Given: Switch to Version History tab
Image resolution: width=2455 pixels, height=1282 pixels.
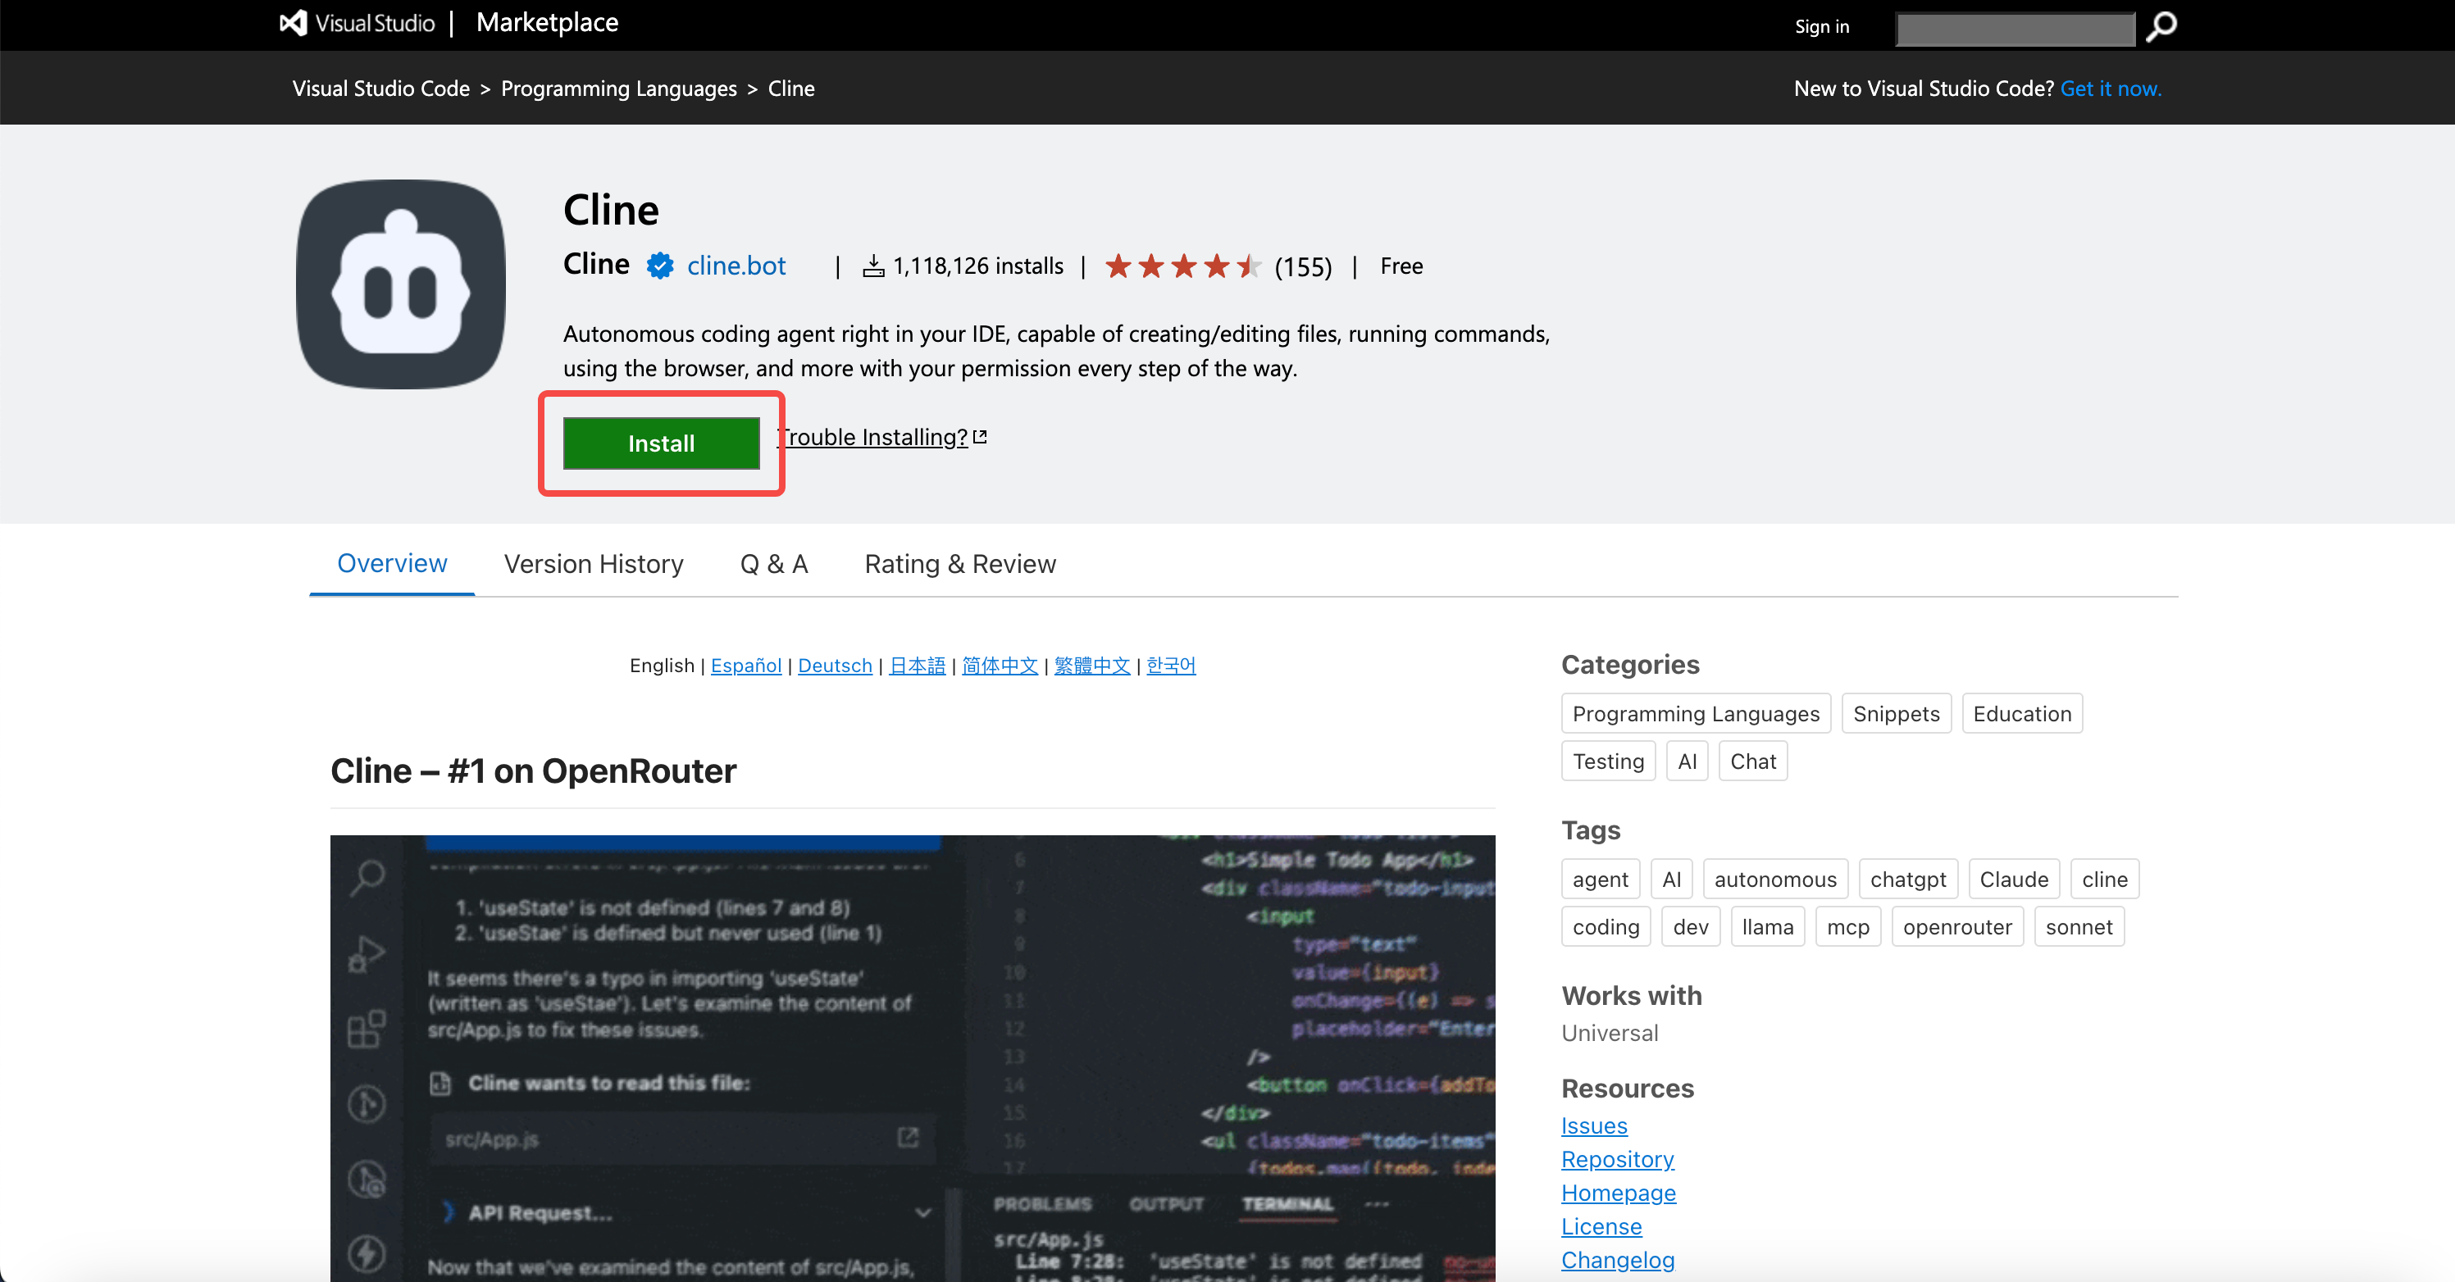Looking at the screenshot, I should [x=594, y=565].
